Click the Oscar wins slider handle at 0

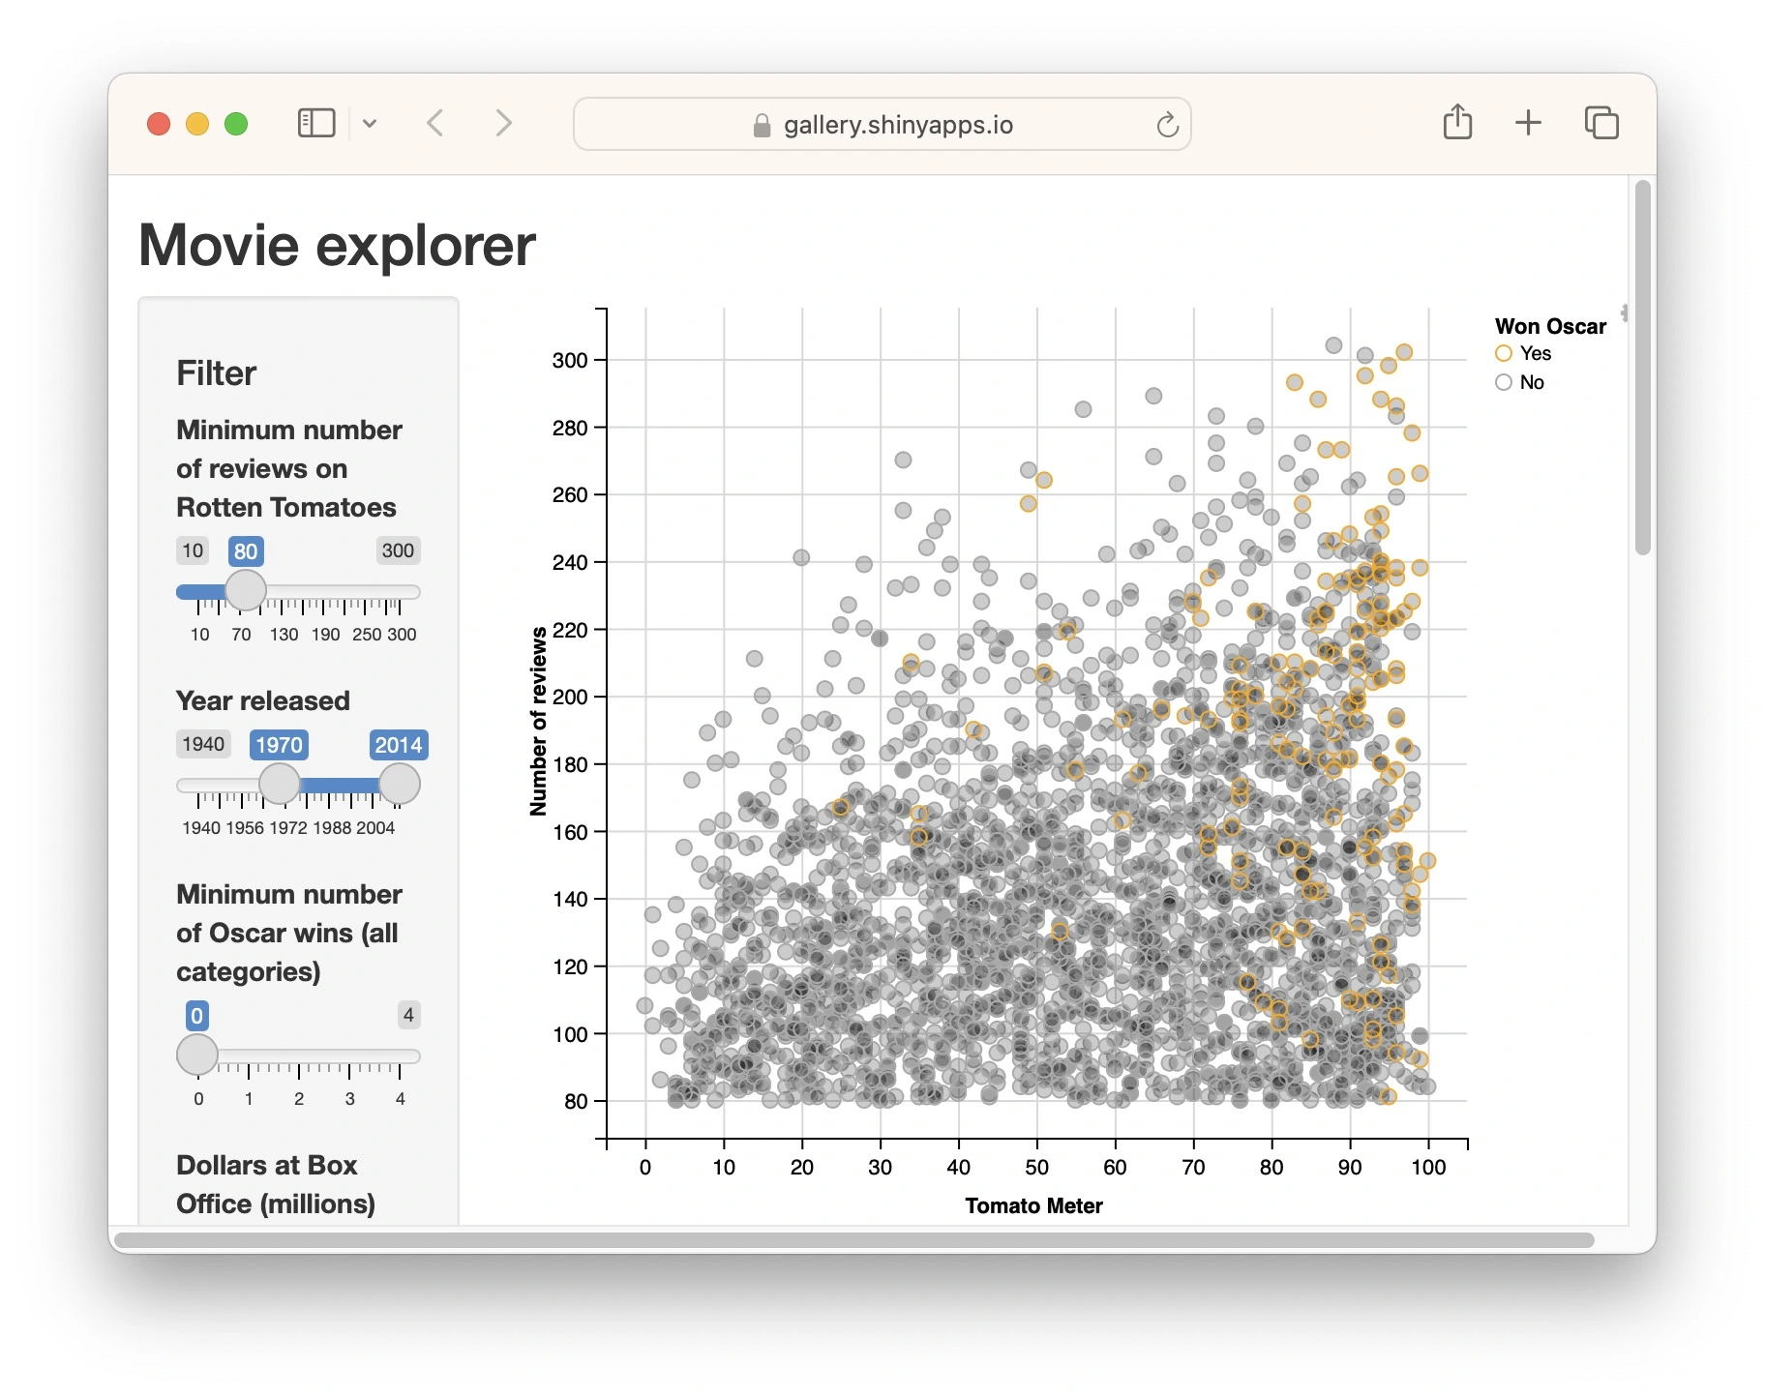(x=197, y=1055)
